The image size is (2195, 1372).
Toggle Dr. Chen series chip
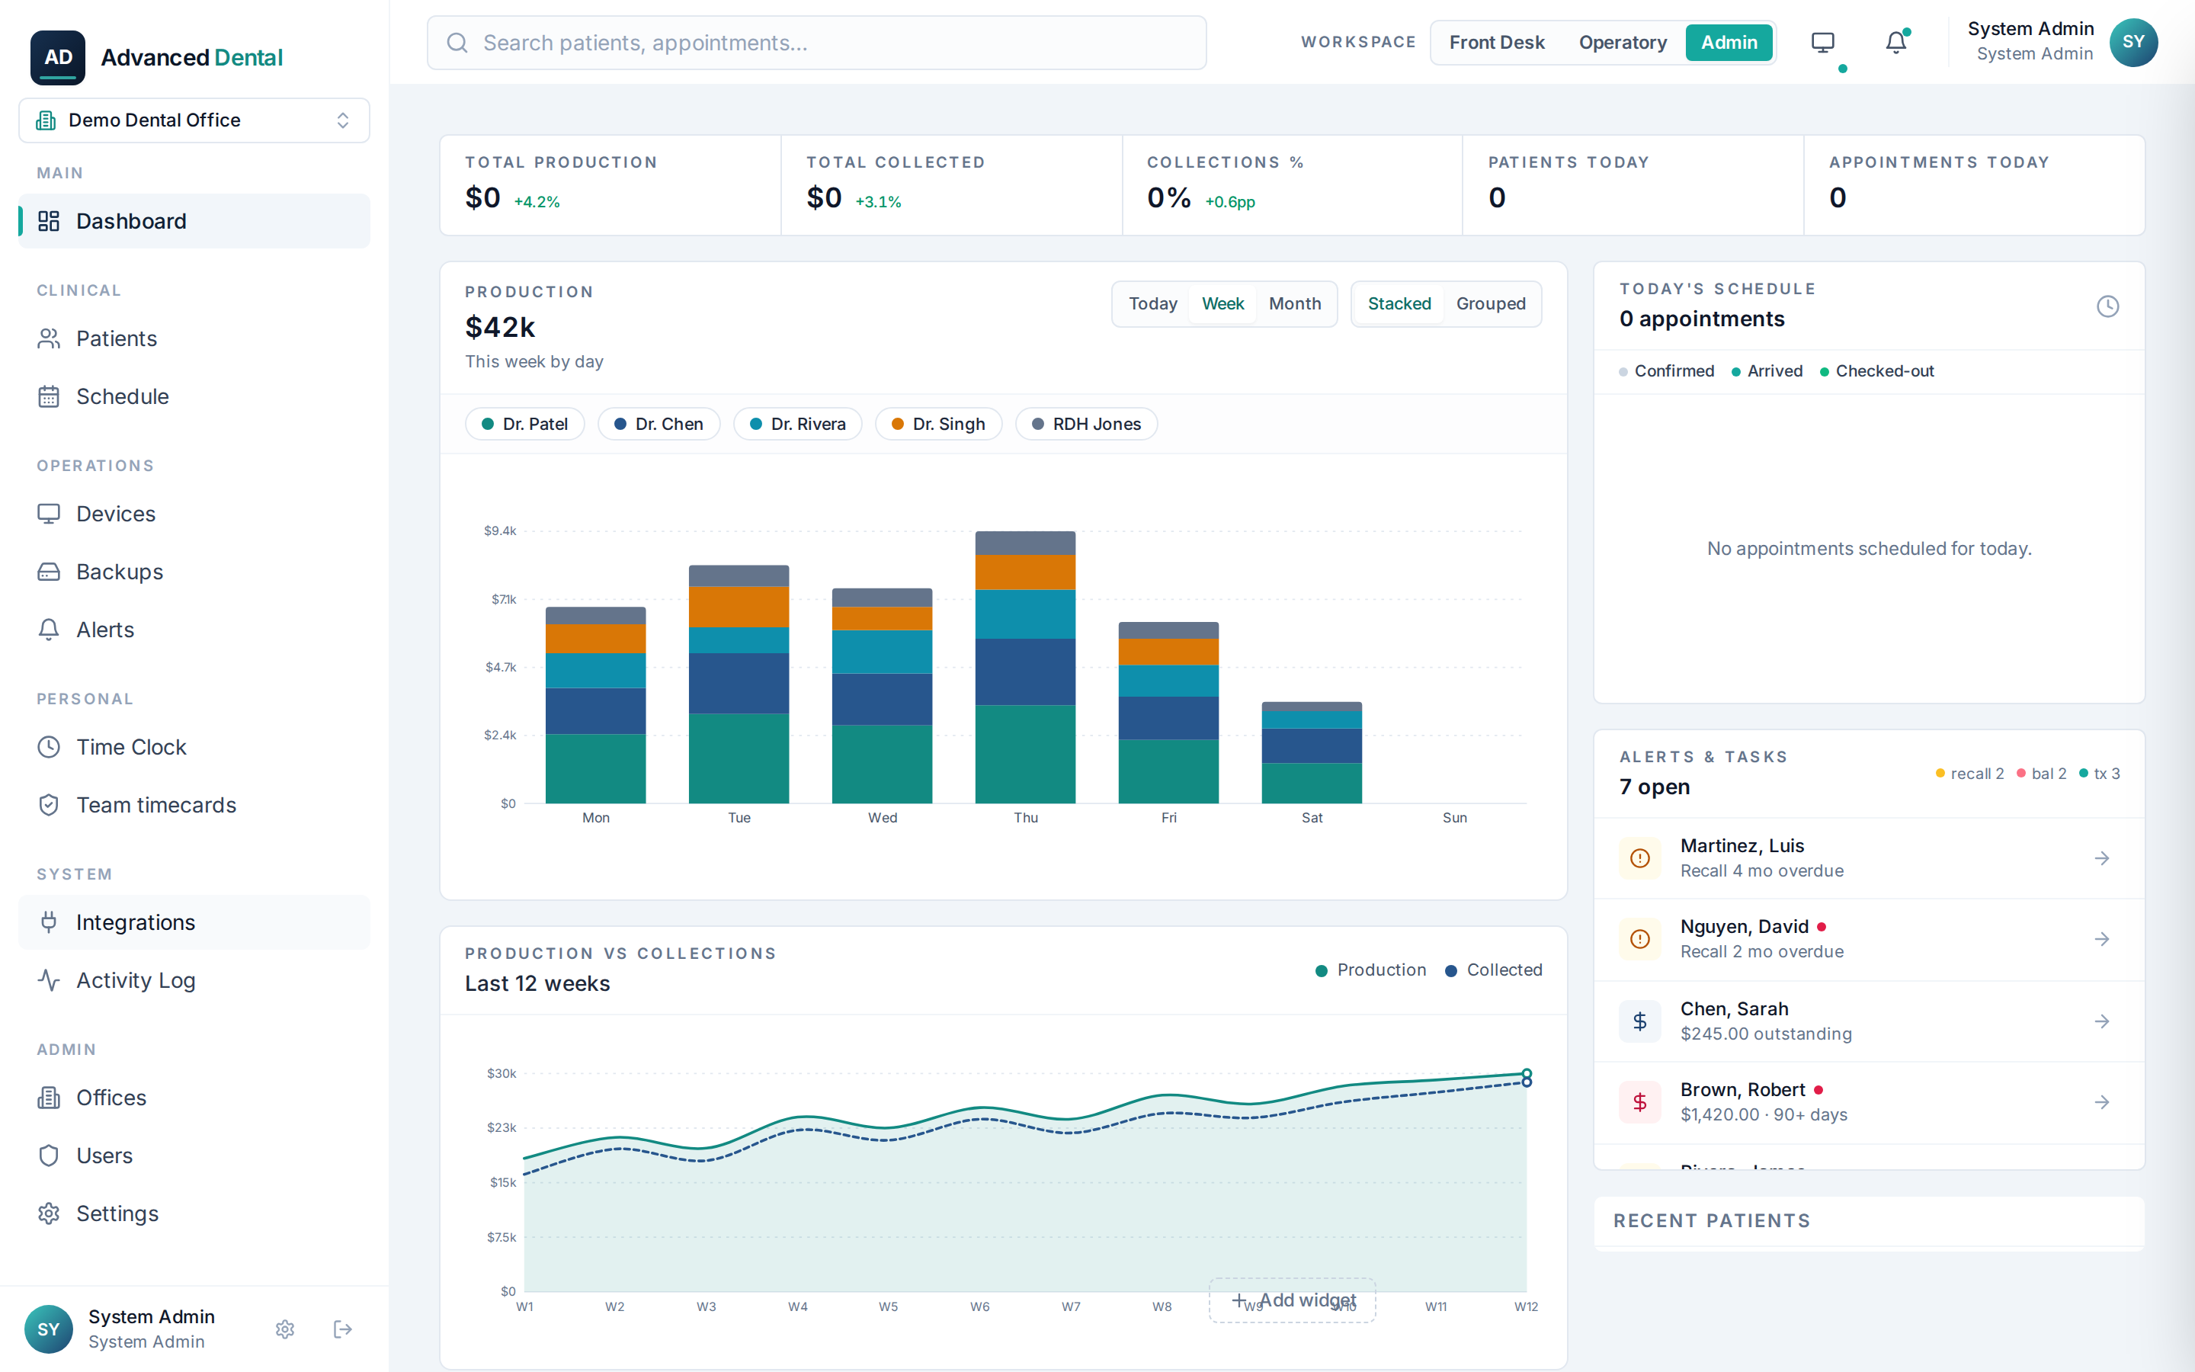tap(658, 424)
